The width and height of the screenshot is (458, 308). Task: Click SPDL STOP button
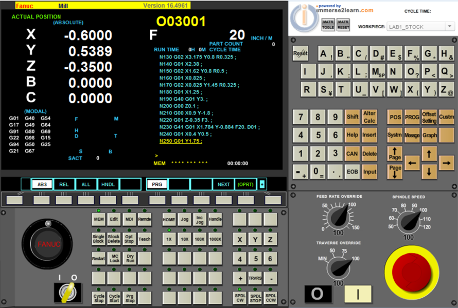255,298
